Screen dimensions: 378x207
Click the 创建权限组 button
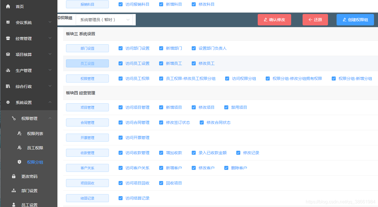355,19
